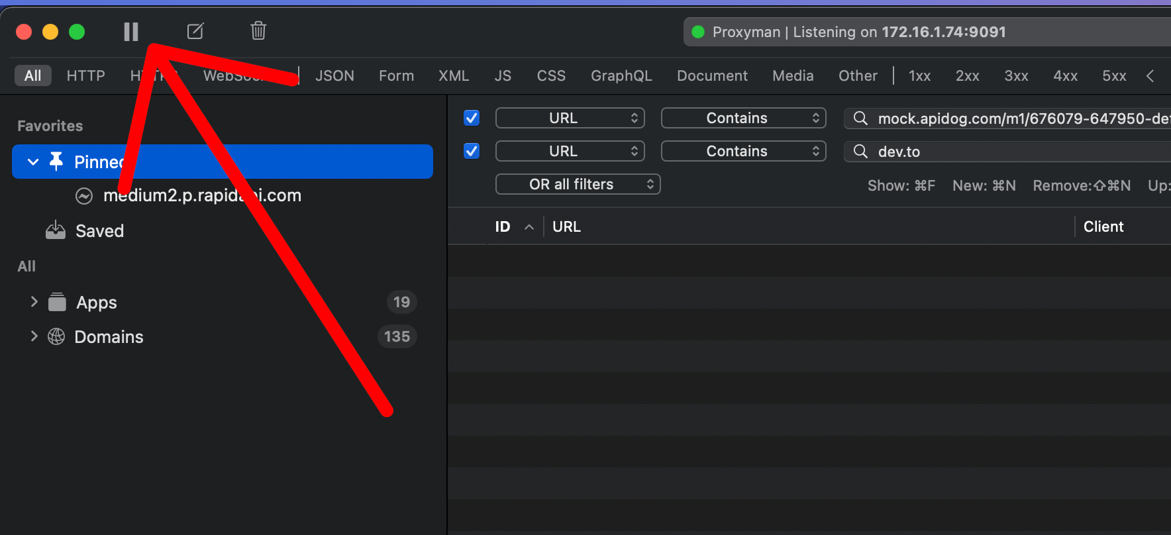Sort by the Client column header
Screen dimensions: 1171x535
(1103, 226)
